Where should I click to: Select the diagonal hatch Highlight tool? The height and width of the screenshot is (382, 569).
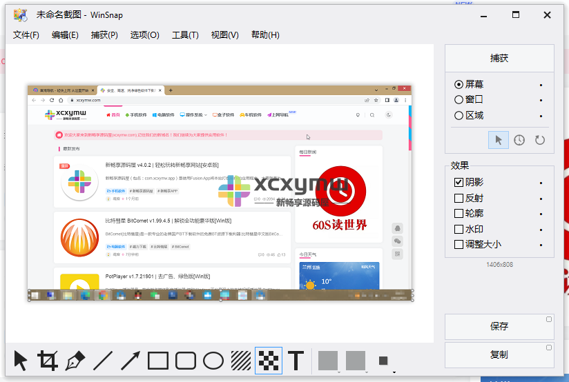pos(241,361)
